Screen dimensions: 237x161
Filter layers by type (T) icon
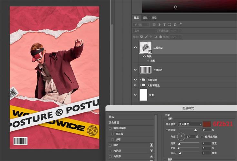164,24
